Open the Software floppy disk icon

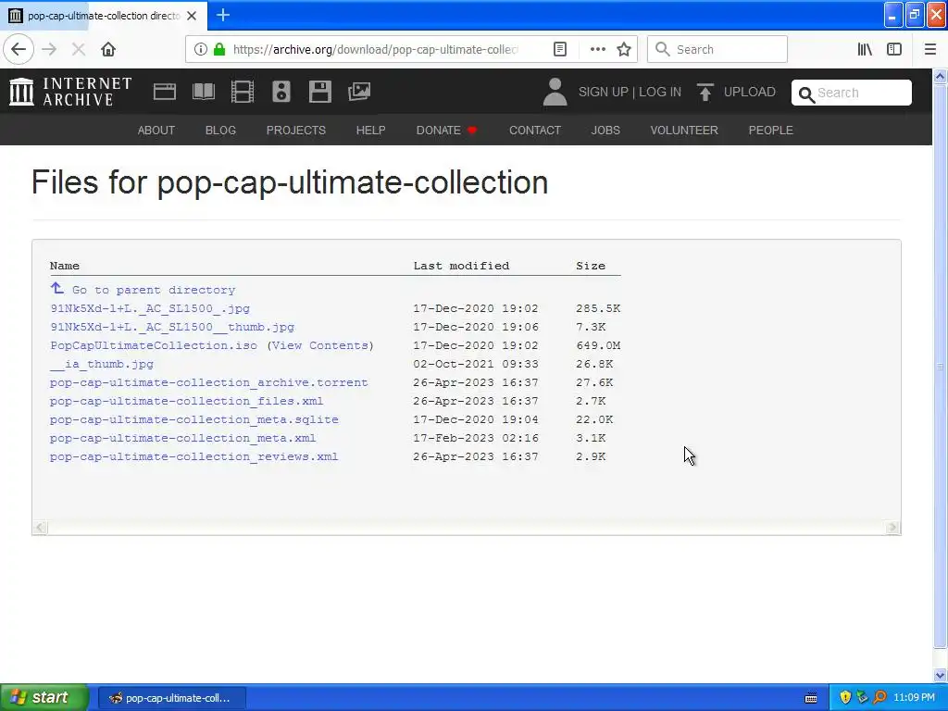[319, 92]
